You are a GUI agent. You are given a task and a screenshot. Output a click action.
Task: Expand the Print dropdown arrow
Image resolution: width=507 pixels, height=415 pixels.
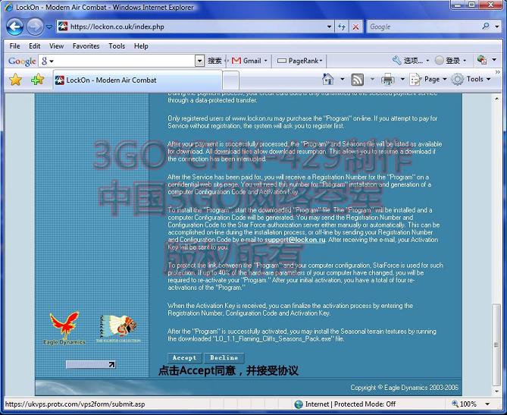402,80
